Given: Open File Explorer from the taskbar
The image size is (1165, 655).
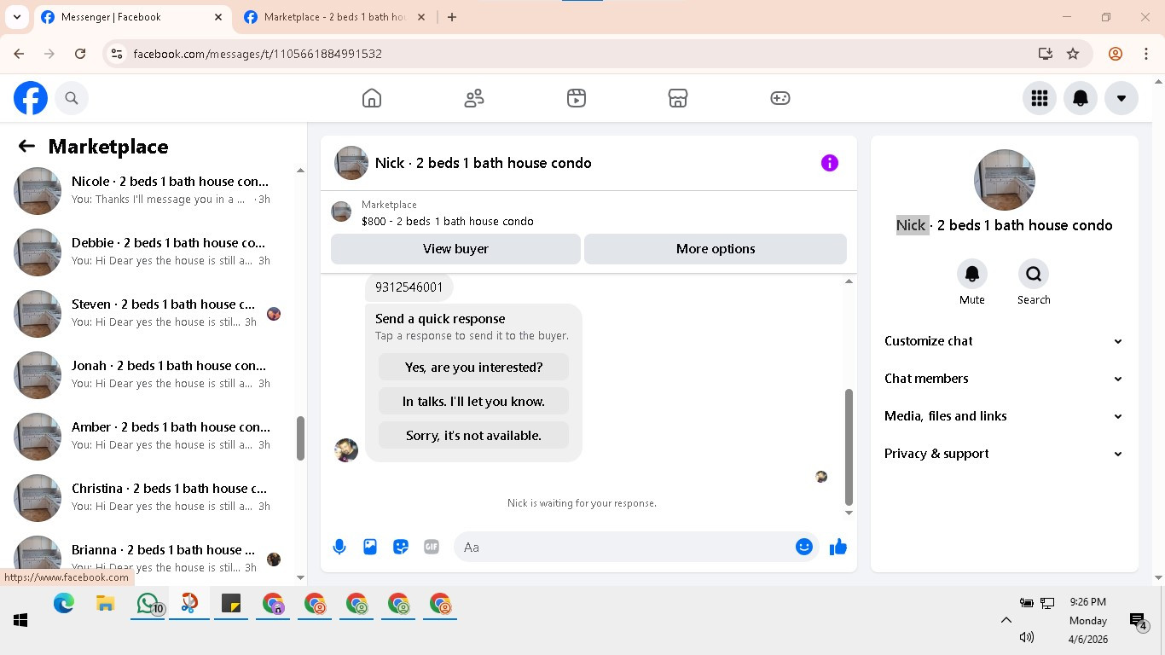Looking at the screenshot, I should 106,604.
